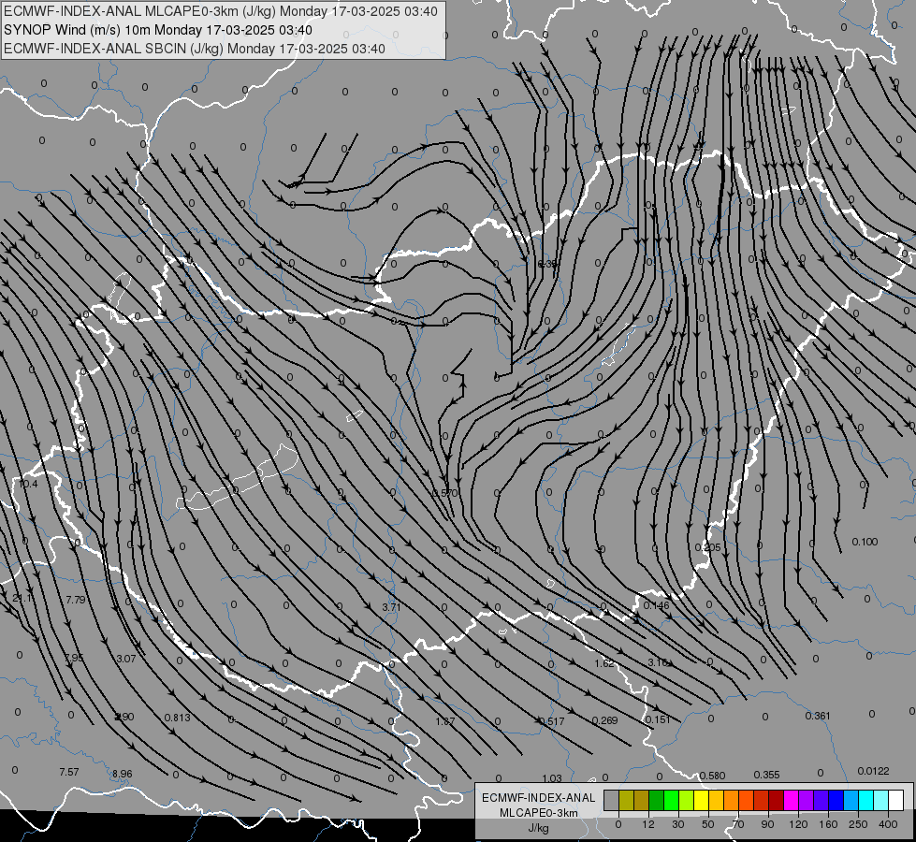Image resolution: width=916 pixels, height=842 pixels.
Task: Click the map value 0.355
Action: (x=766, y=775)
